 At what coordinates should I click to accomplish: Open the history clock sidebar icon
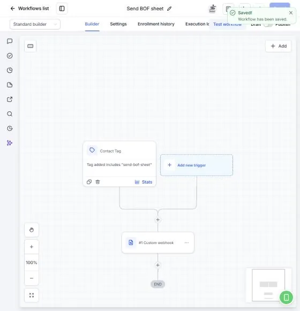(10, 128)
